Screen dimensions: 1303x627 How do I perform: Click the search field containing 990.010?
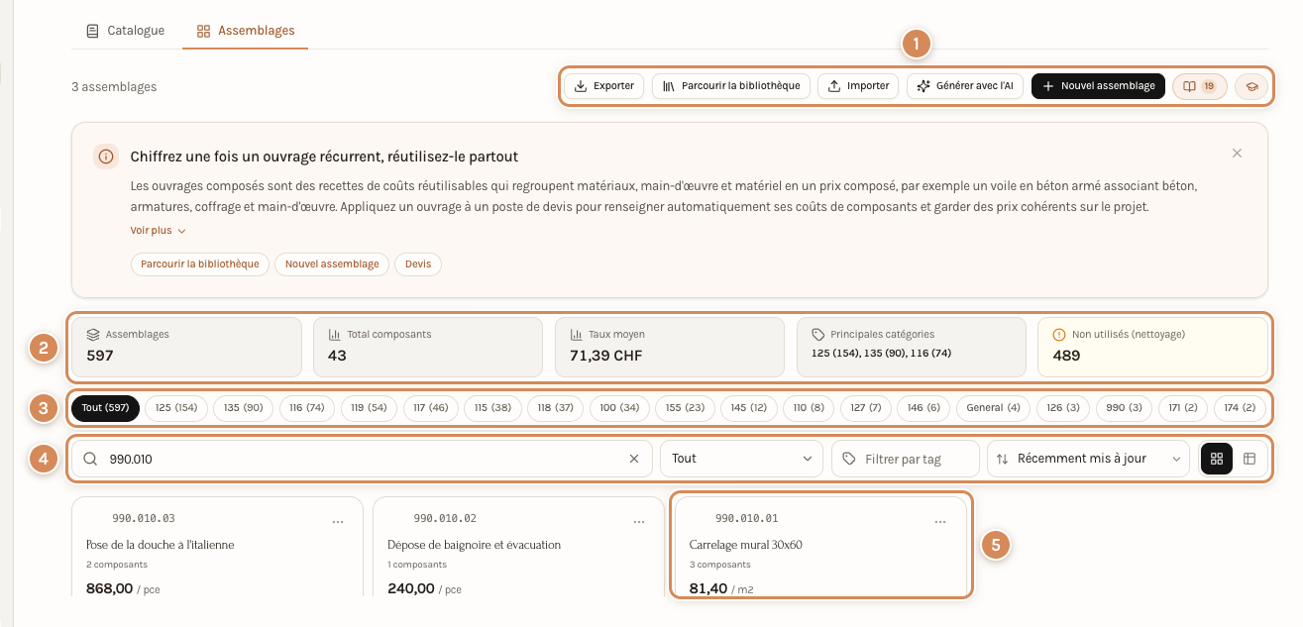point(362,459)
